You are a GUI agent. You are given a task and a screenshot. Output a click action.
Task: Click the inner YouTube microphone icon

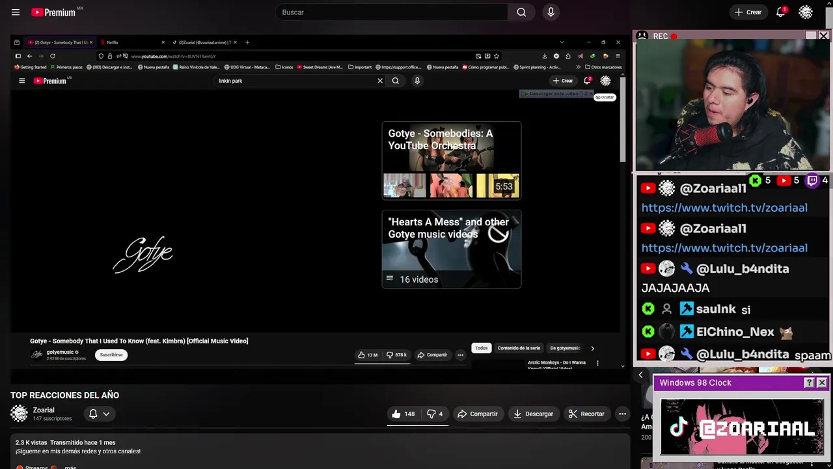coord(417,81)
